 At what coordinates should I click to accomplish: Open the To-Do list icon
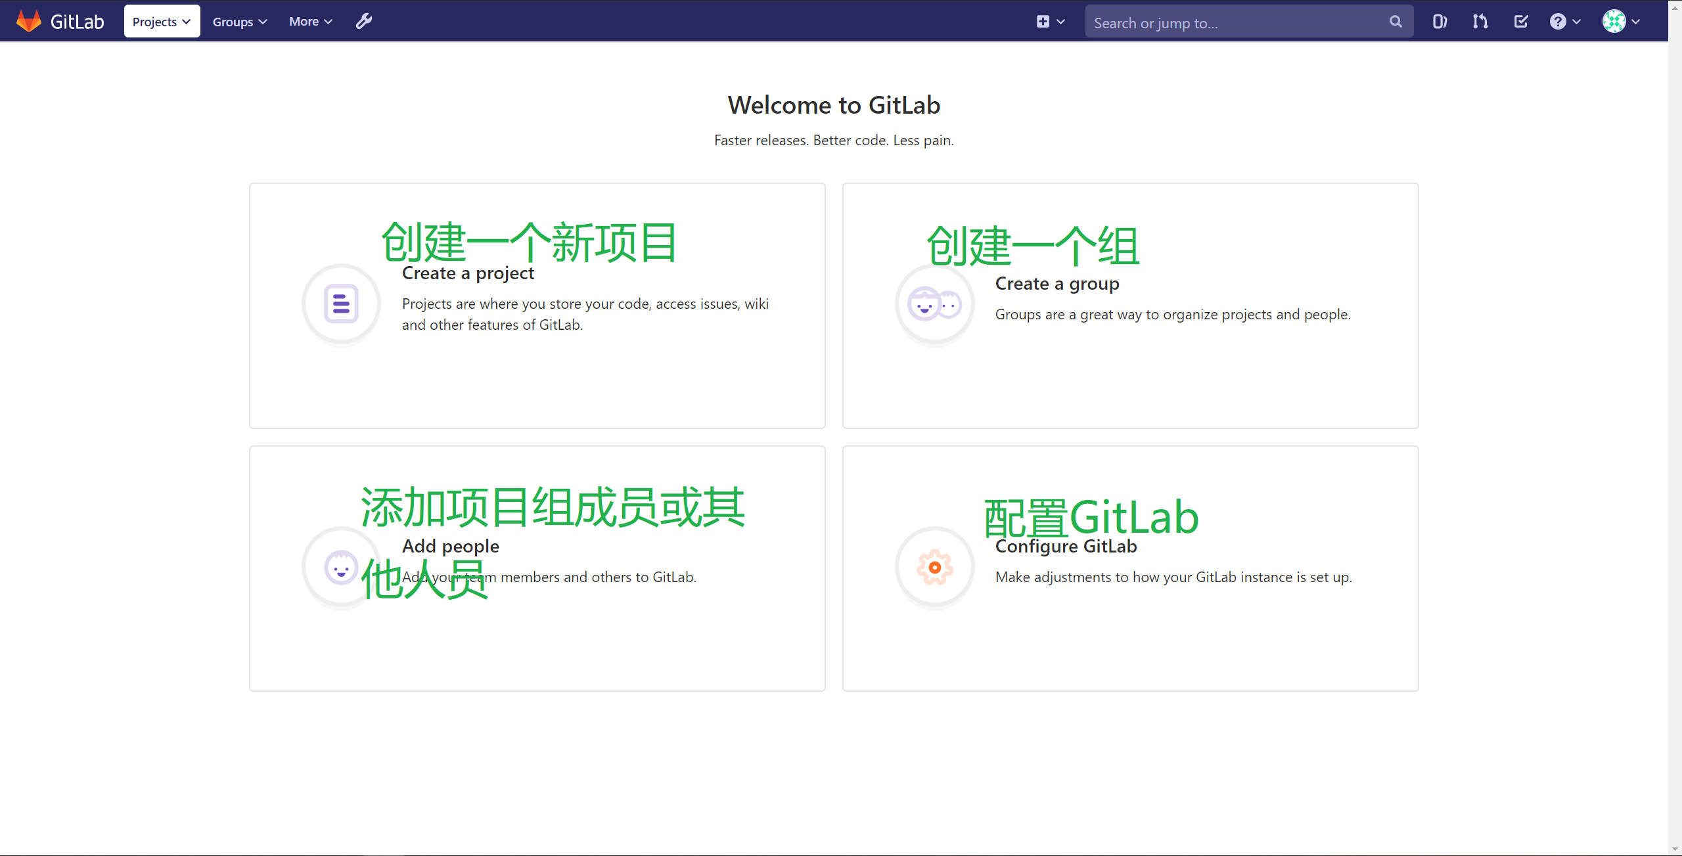pyautogui.click(x=1520, y=22)
